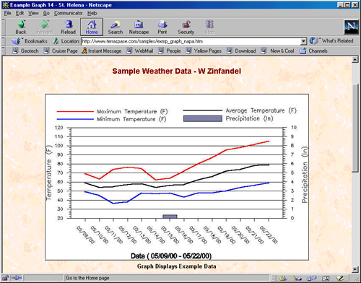Open the Geotech personal toolbar link

tap(25, 51)
